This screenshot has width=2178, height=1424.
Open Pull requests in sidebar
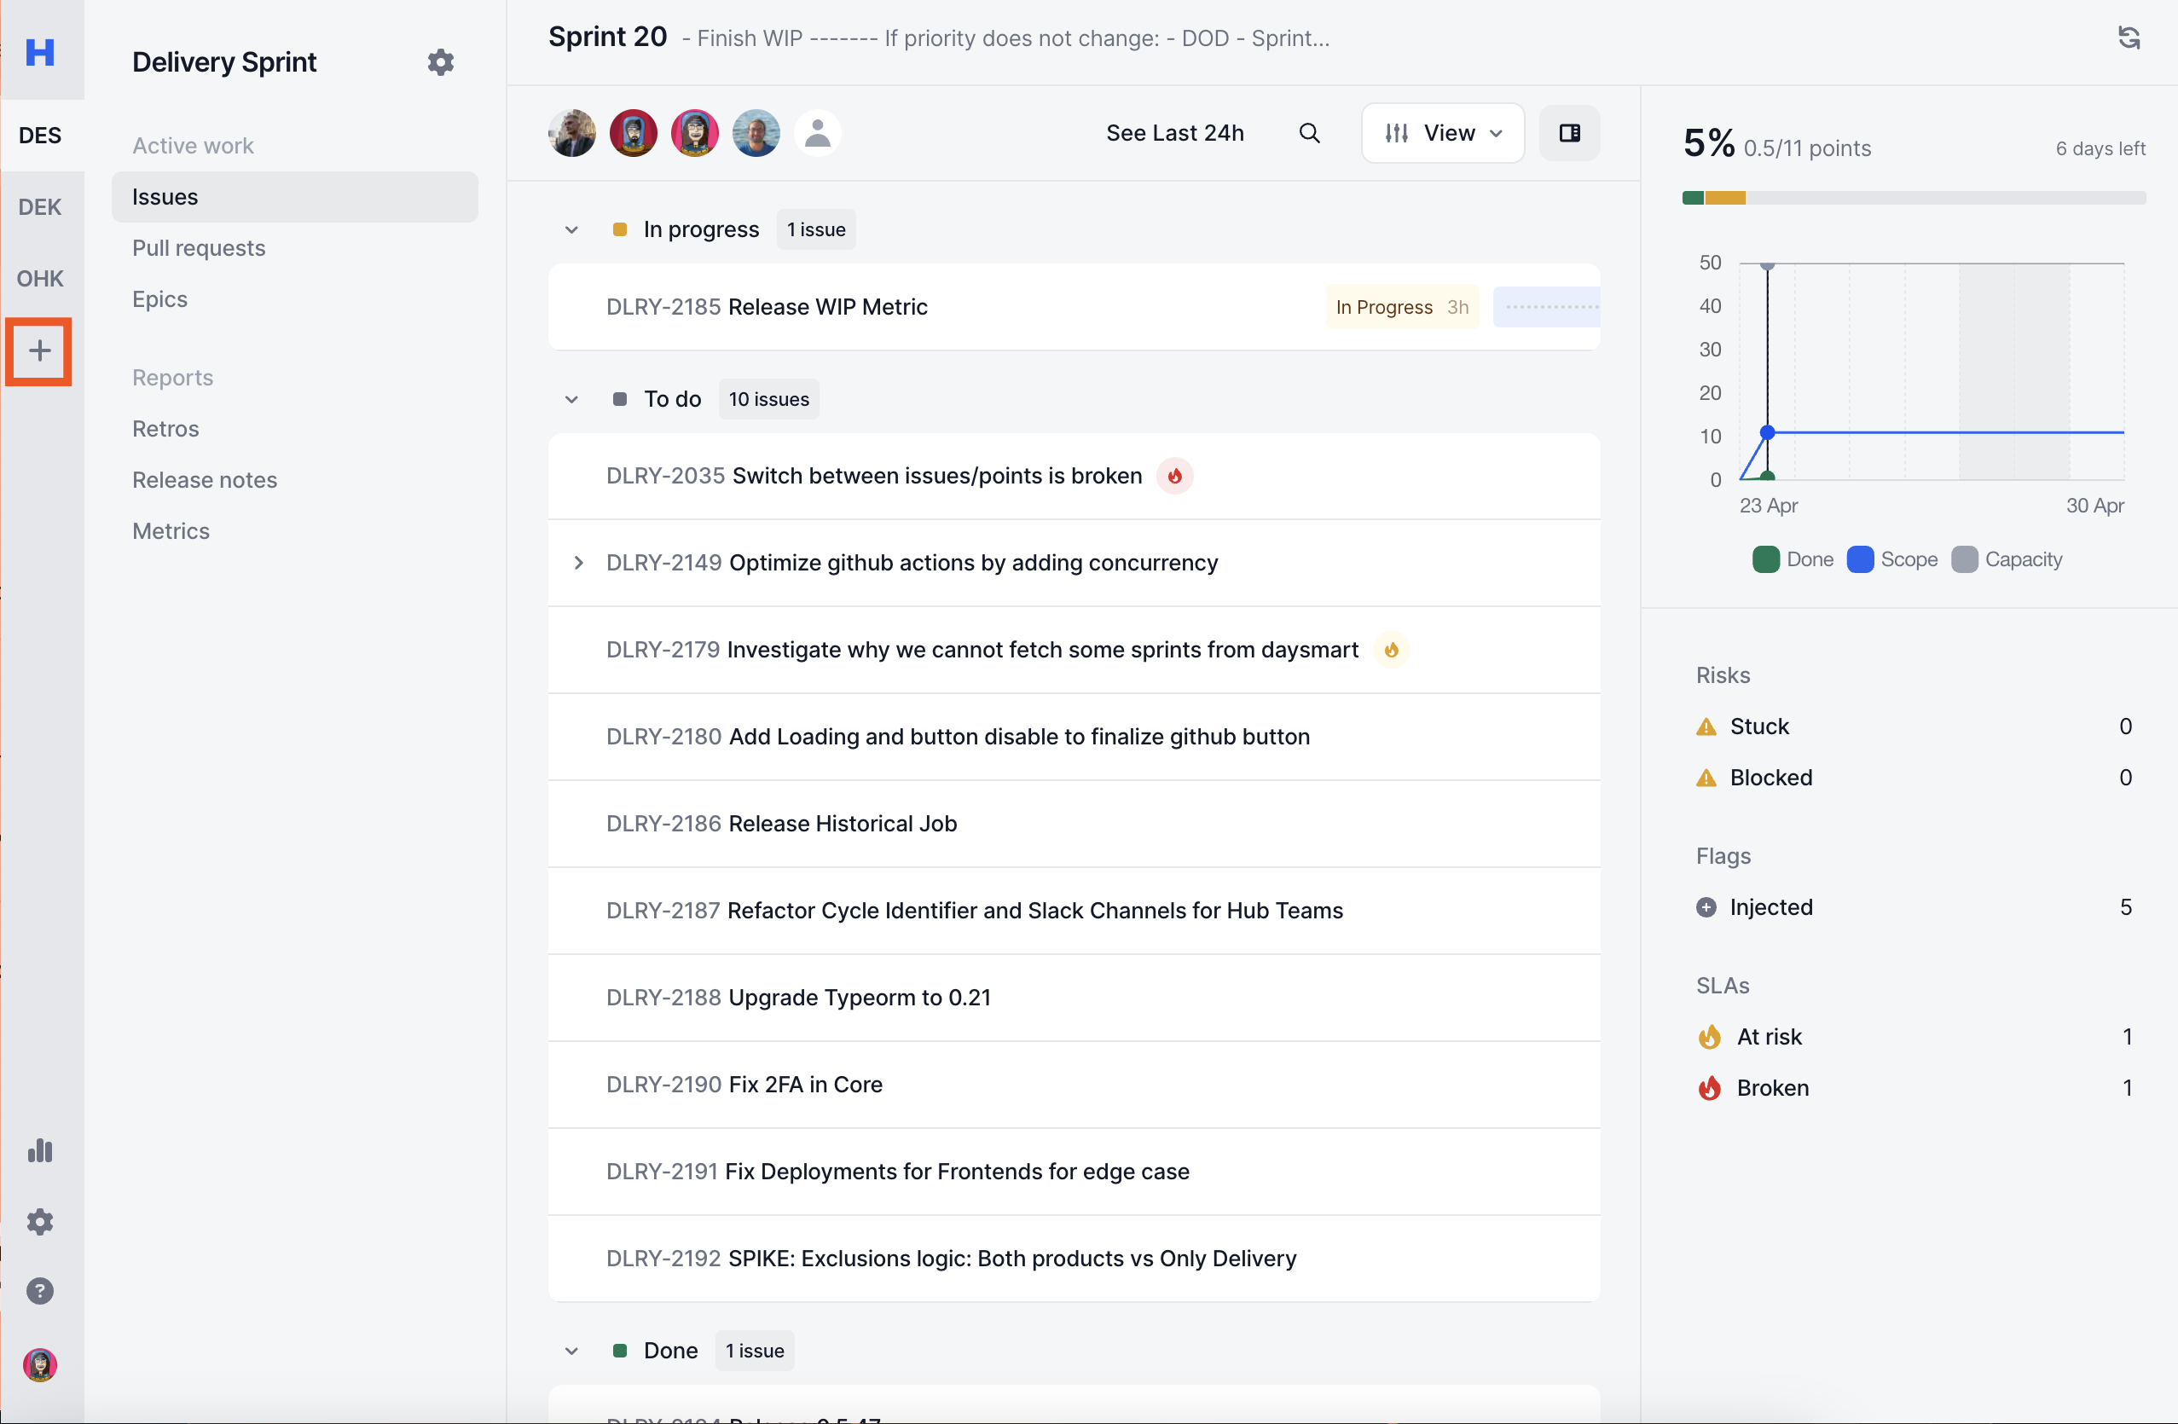pos(199,248)
